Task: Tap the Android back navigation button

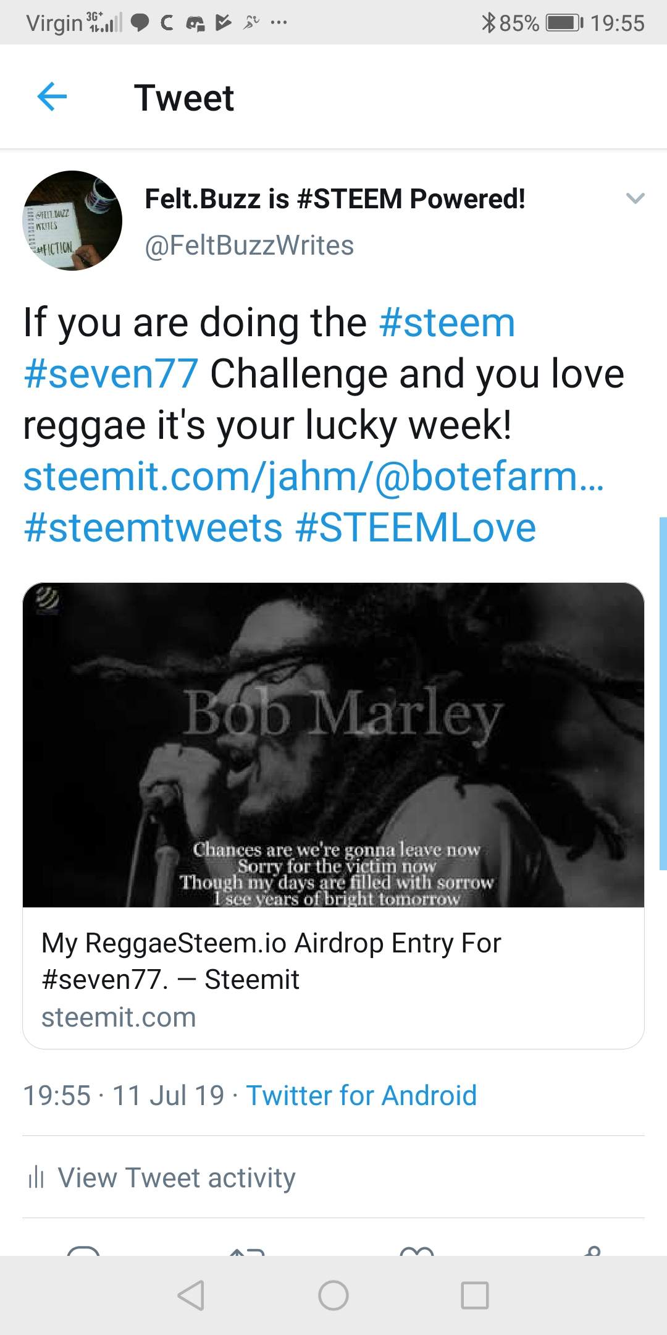Action: click(191, 1295)
